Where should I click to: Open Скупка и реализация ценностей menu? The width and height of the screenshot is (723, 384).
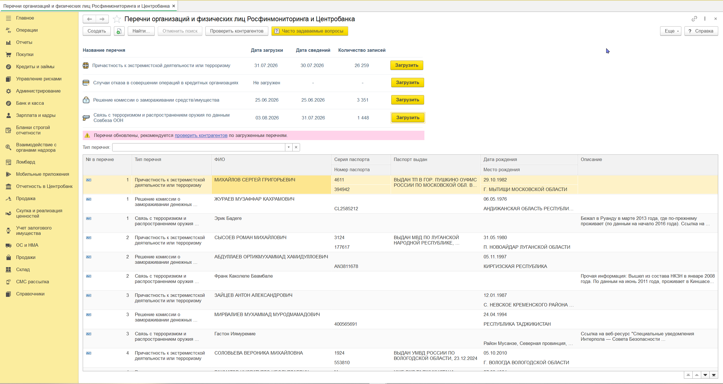[39, 213]
